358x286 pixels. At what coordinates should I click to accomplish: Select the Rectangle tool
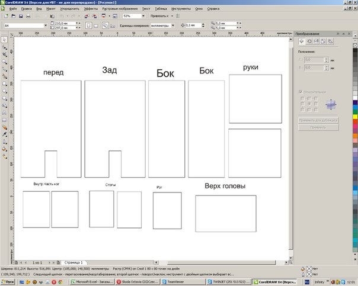(x=4, y=83)
